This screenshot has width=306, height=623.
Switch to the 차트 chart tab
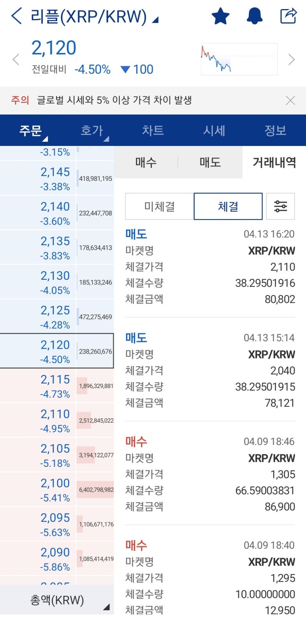pyautogui.click(x=153, y=130)
